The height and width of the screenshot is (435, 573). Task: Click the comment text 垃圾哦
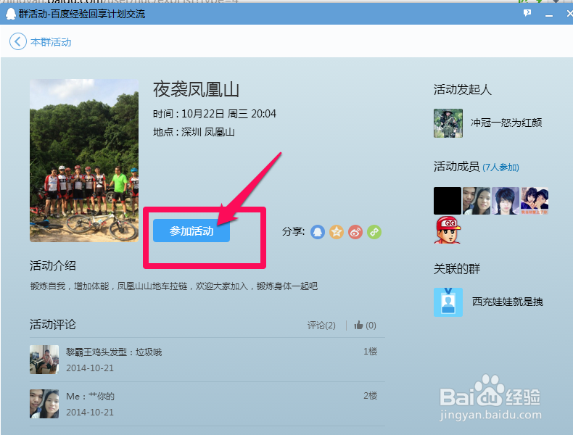[x=149, y=352]
